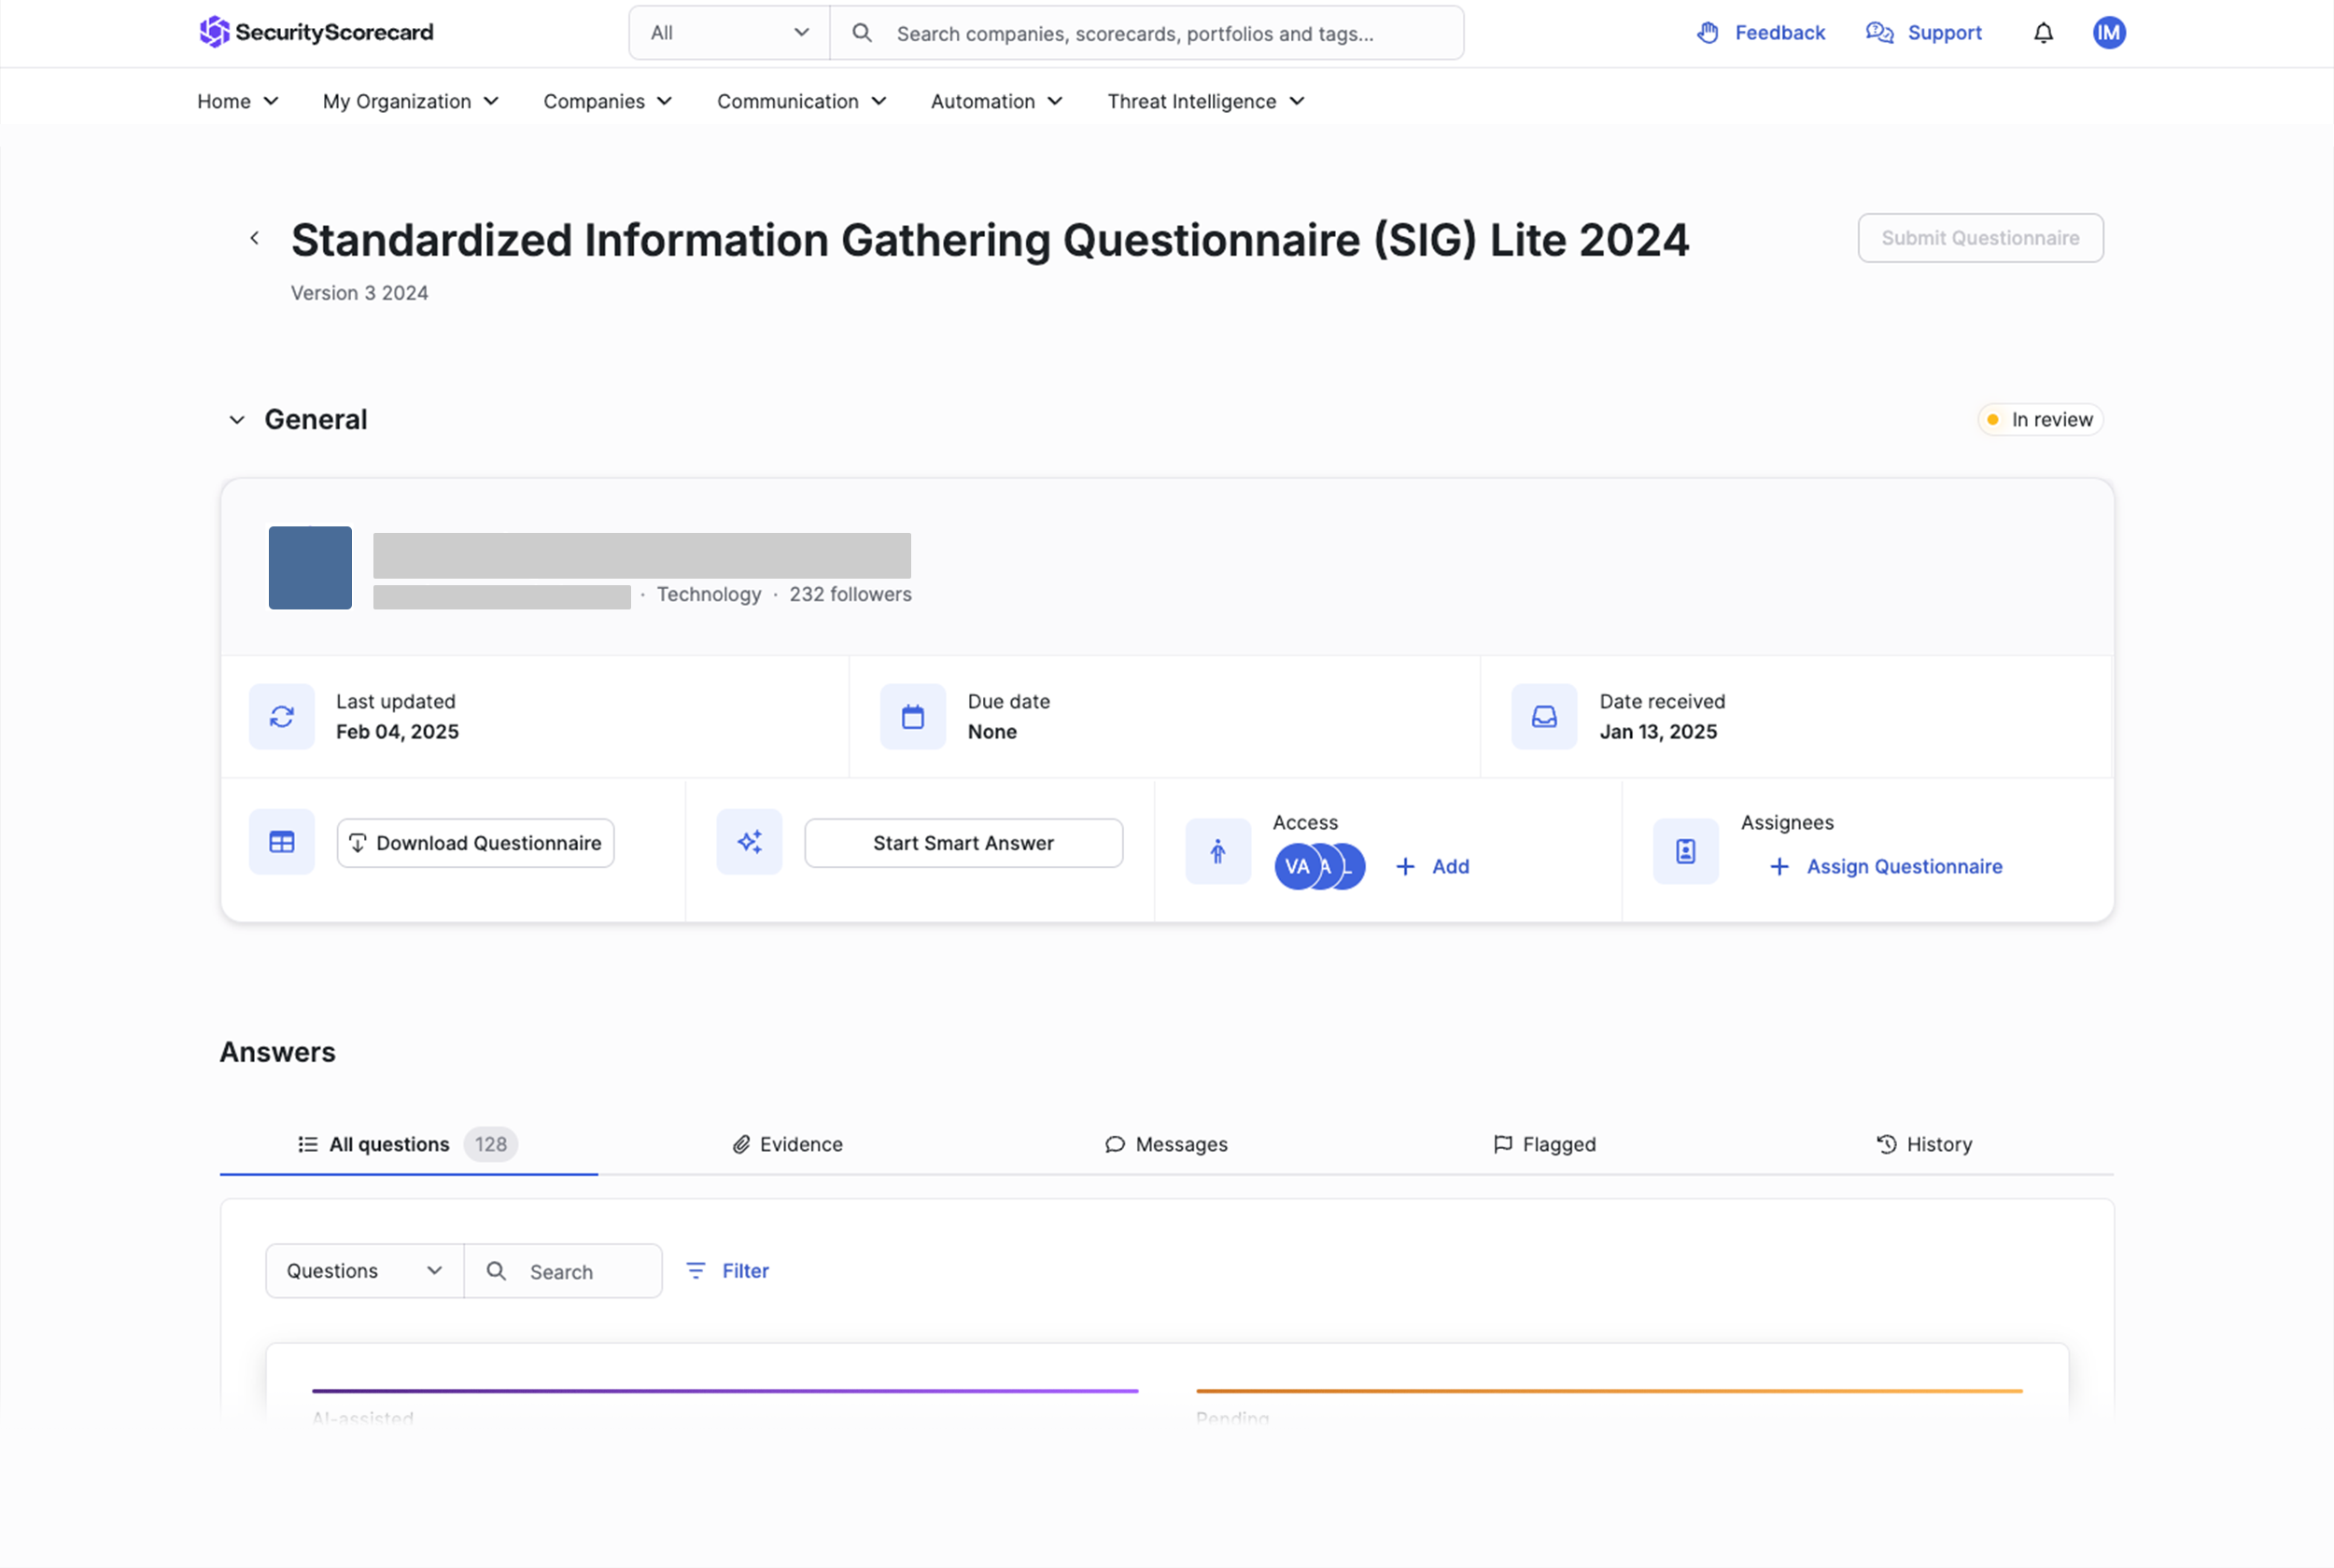Click the Access person icon
Screen dimensions: 2334x1568
1218,851
